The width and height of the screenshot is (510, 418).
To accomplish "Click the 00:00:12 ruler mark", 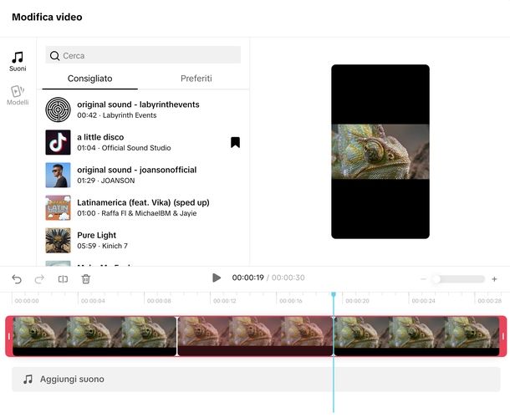I will (225, 301).
